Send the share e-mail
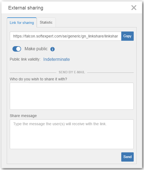 click(127, 157)
